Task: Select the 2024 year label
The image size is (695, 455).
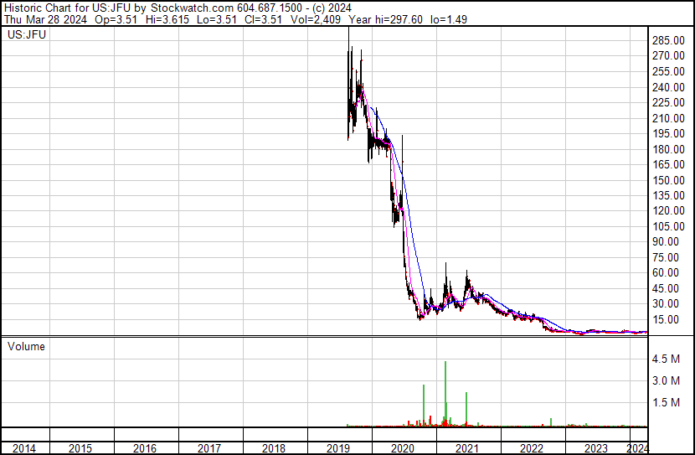Action: [x=638, y=448]
